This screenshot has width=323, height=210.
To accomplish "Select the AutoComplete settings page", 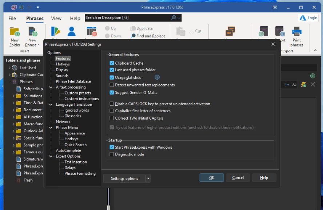I will 68,150.
